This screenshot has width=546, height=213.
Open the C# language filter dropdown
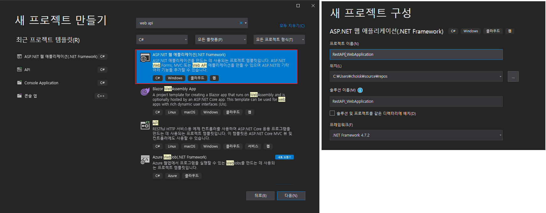pyautogui.click(x=162, y=39)
